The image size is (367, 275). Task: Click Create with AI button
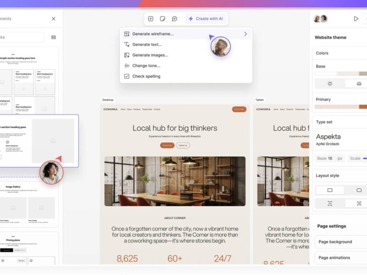[x=206, y=19]
